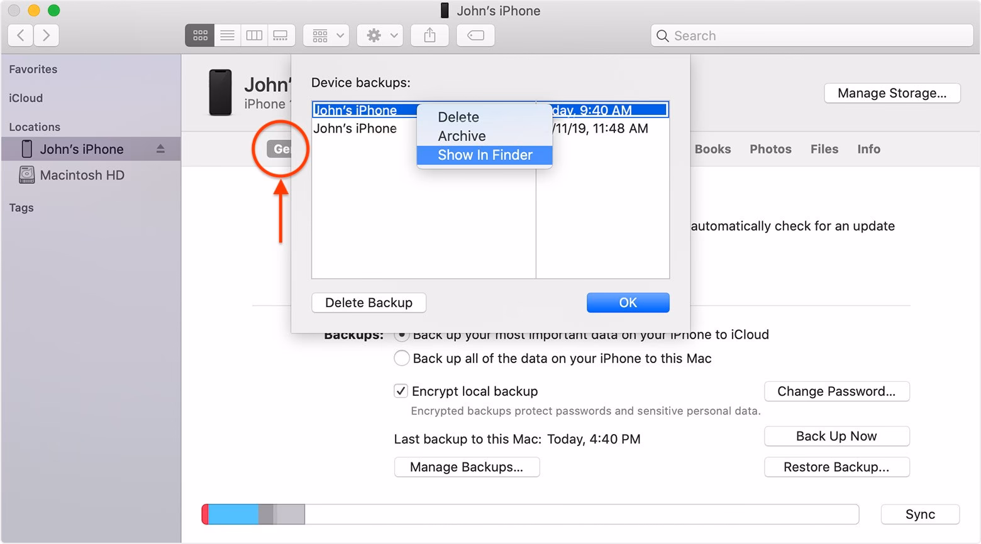Switch to the Photos tab
The width and height of the screenshot is (981, 544).
click(770, 149)
